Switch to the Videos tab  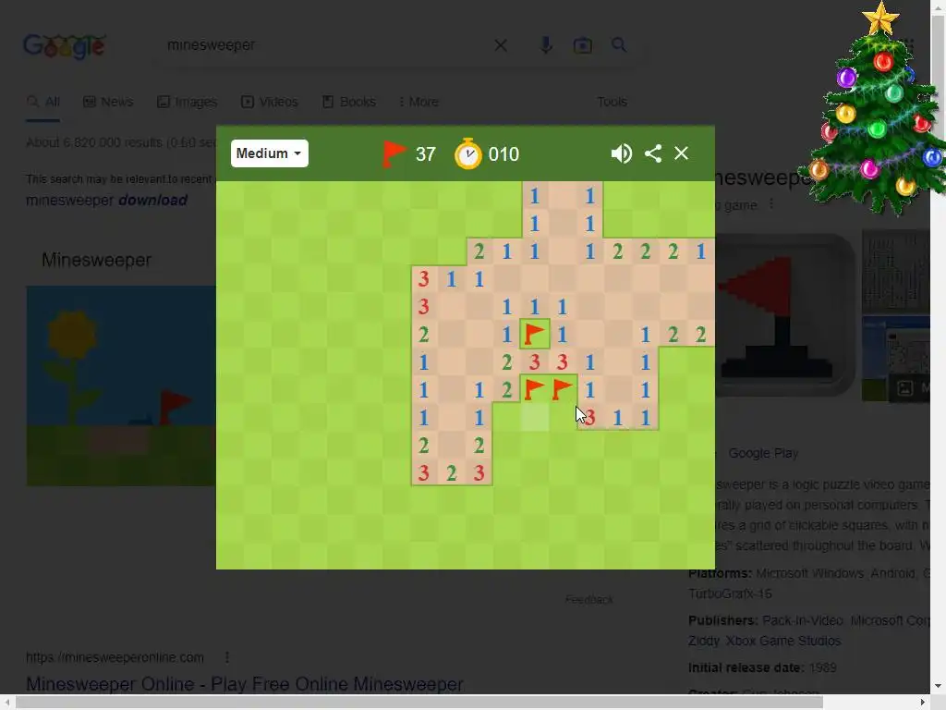click(270, 102)
